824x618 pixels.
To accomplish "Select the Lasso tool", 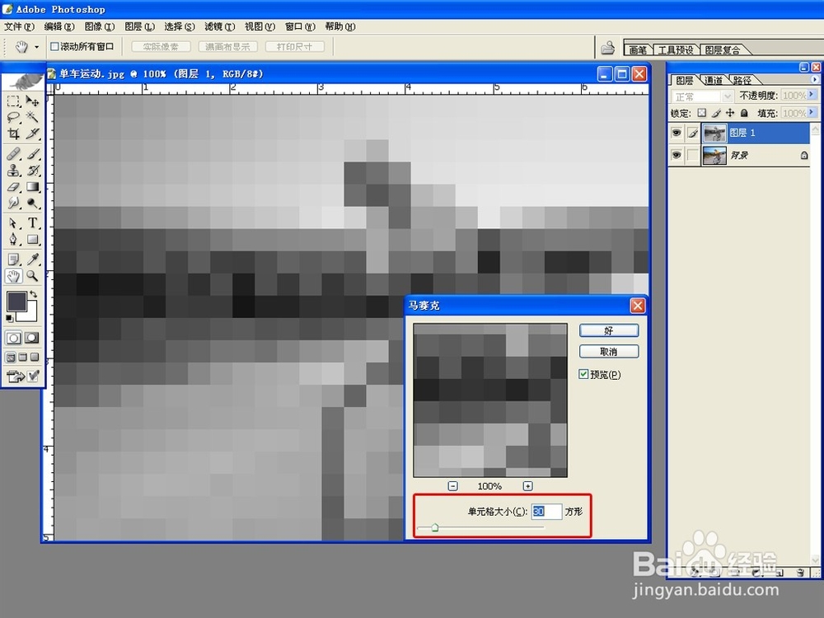I will [x=14, y=117].
